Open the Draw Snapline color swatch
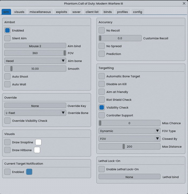Viewport: 188px width, 194px height. click(x=38, y=142)
